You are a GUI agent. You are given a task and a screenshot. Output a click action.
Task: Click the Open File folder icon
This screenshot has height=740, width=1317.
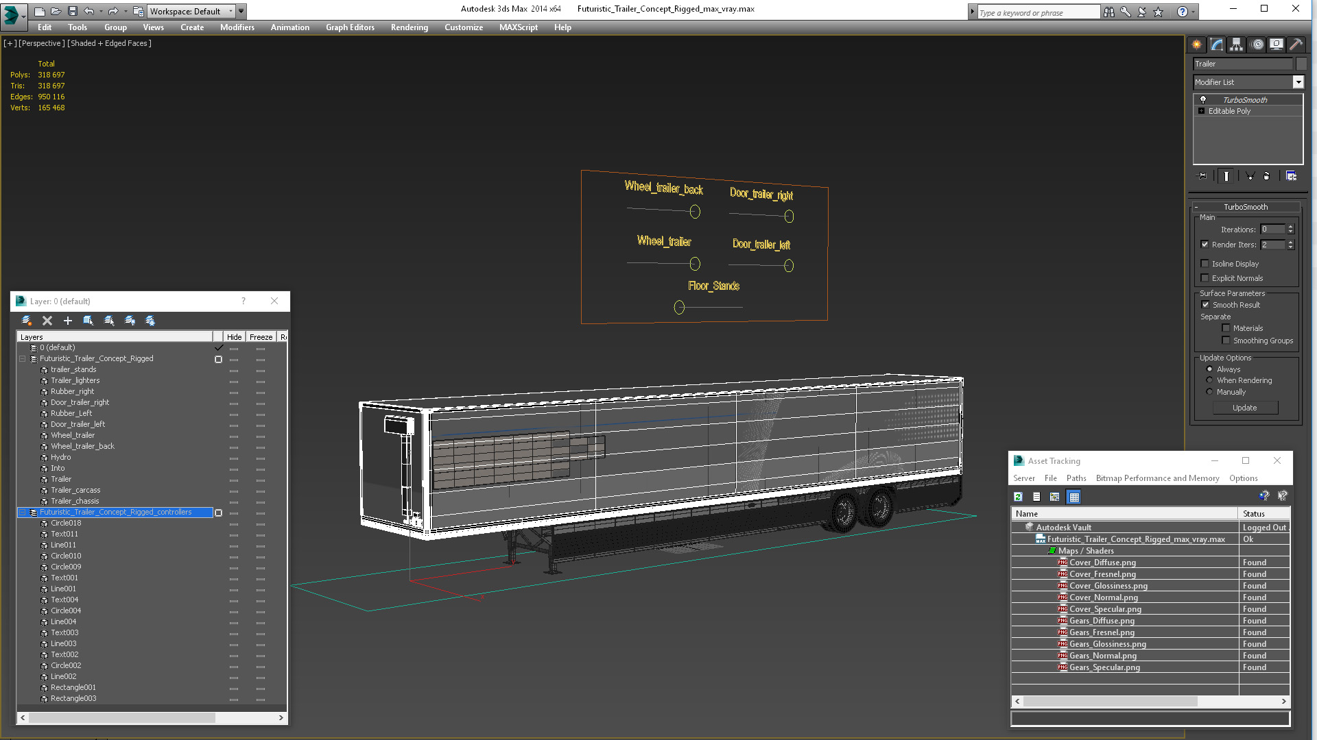[x=56, y=11]
